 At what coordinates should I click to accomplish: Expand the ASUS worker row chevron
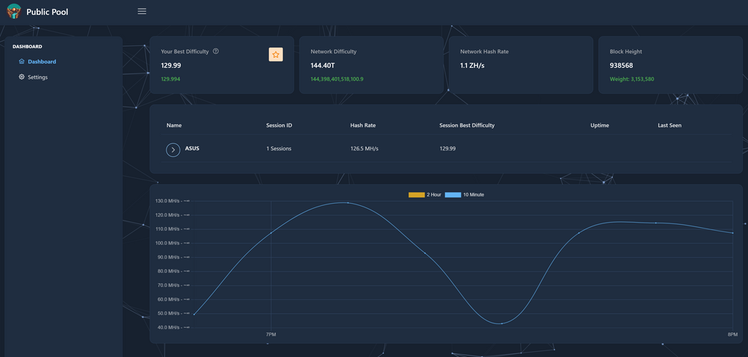(173, 150)
